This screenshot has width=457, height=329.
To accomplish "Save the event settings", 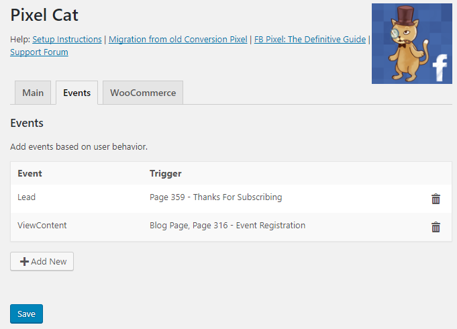I will click(x=27, y=314).
